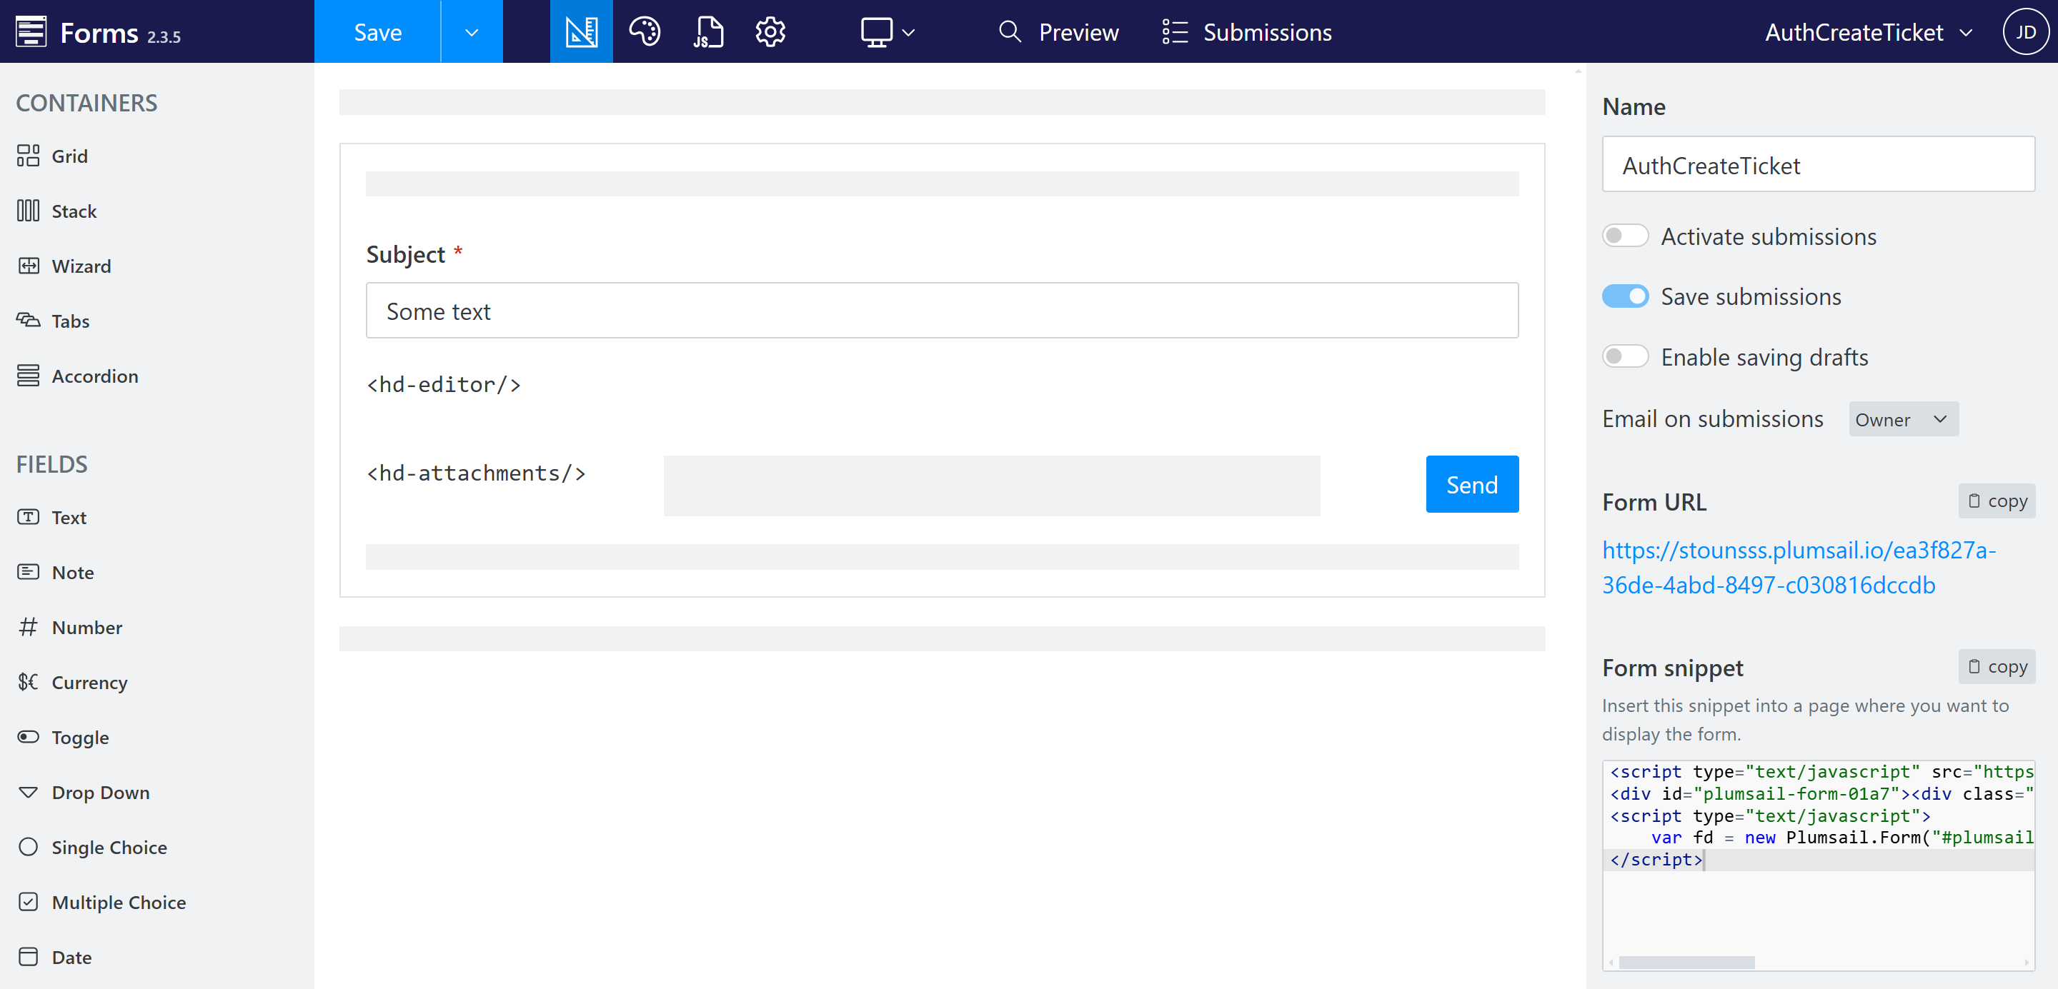
Task: Select the hd-editor element
Action: coord(443,385)
